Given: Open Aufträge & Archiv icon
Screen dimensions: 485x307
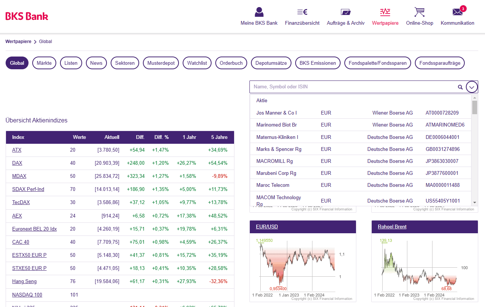Looking at the screenshot, I should (x=345, y=12).
